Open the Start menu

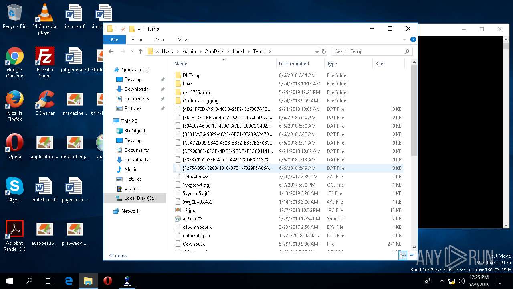coord(10,281)
